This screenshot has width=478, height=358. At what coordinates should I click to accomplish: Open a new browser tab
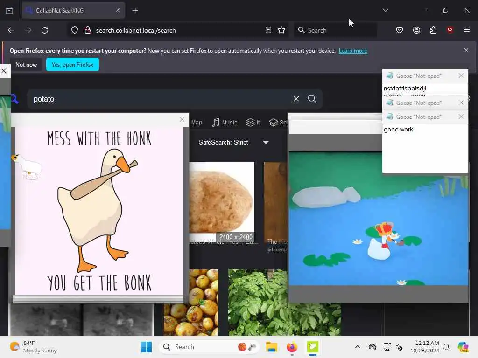pyautogui.click(x=135, y=11)
